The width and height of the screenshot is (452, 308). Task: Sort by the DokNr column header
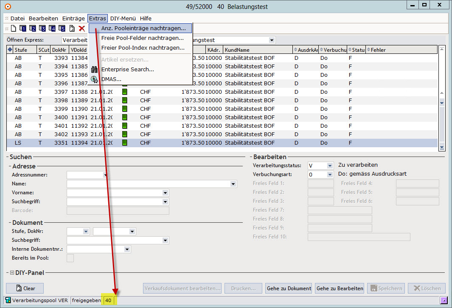[60, 50]
